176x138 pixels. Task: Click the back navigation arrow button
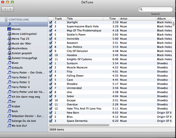tap(5, 9)
